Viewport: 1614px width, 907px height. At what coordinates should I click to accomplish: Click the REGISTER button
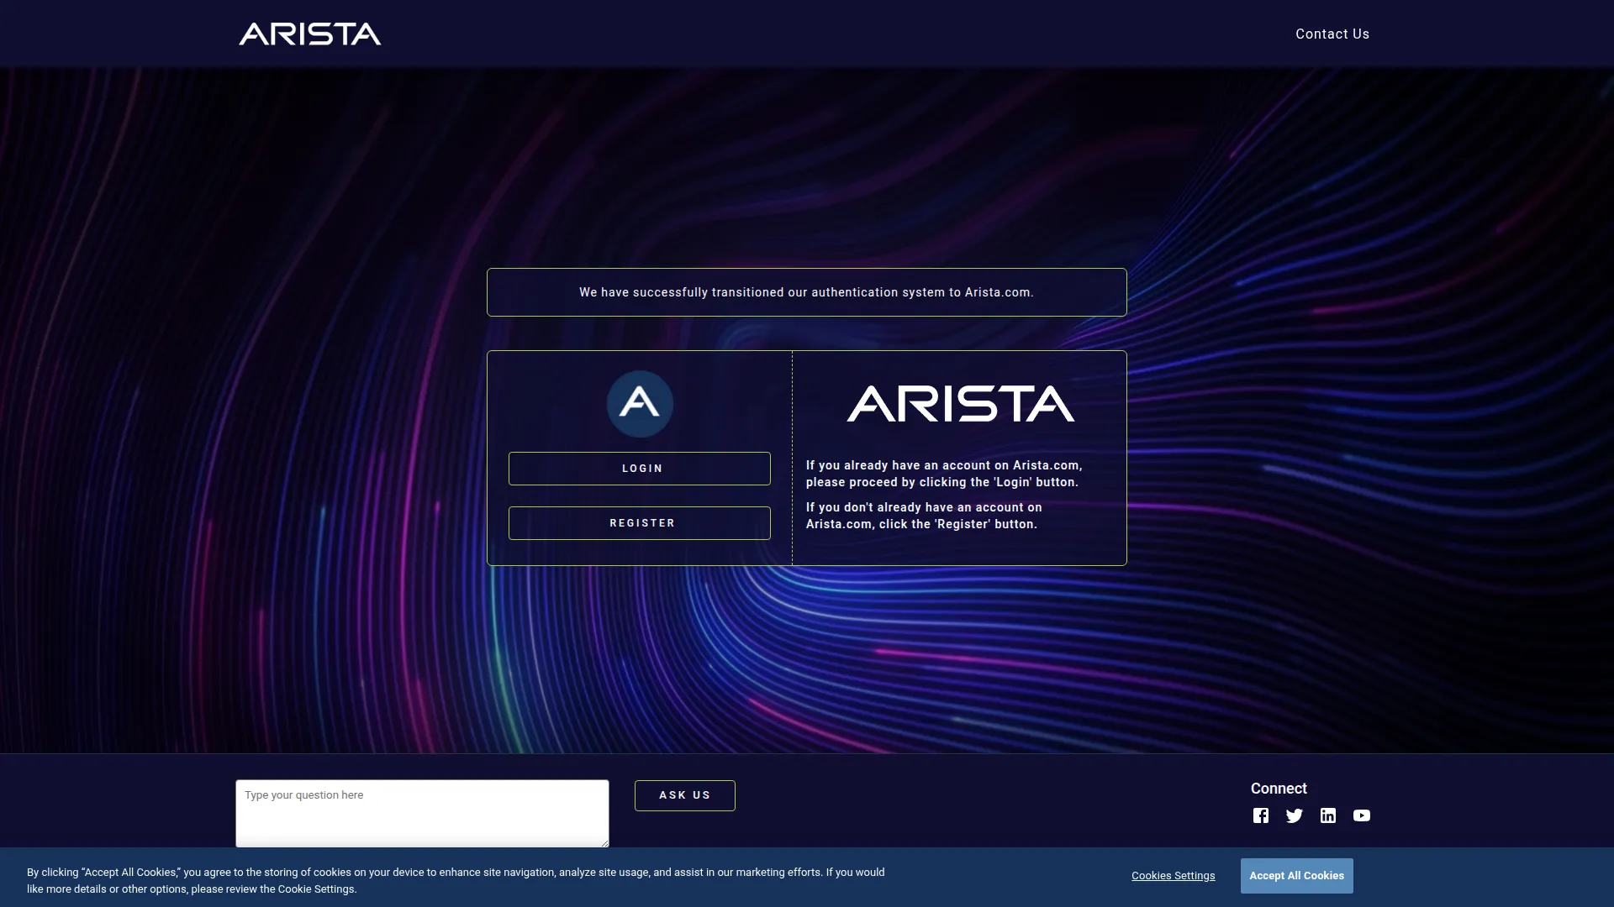point(640,523)
